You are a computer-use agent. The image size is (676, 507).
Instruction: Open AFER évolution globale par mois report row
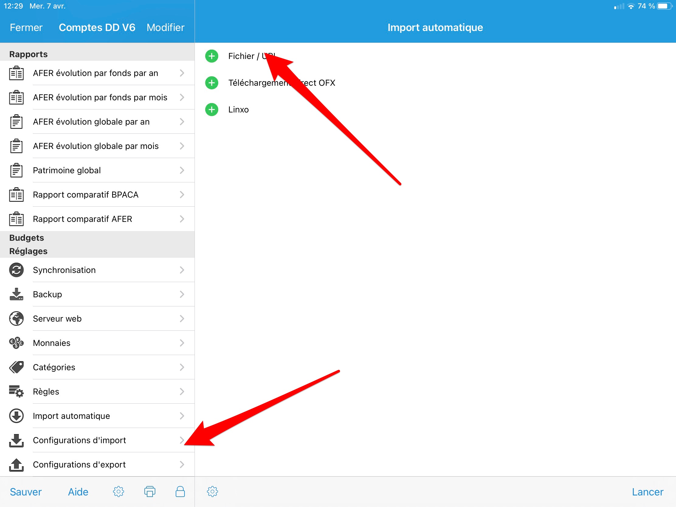point(97,146)
